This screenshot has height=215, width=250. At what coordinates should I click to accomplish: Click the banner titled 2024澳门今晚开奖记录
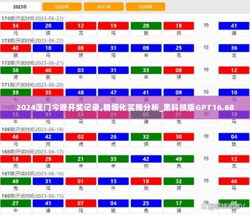coord(125,107)
